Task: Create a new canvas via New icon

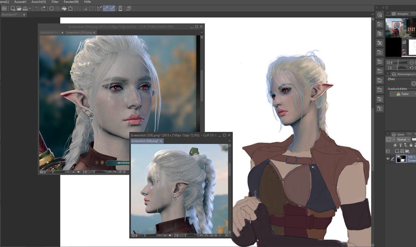Action: tap(13, 8)
